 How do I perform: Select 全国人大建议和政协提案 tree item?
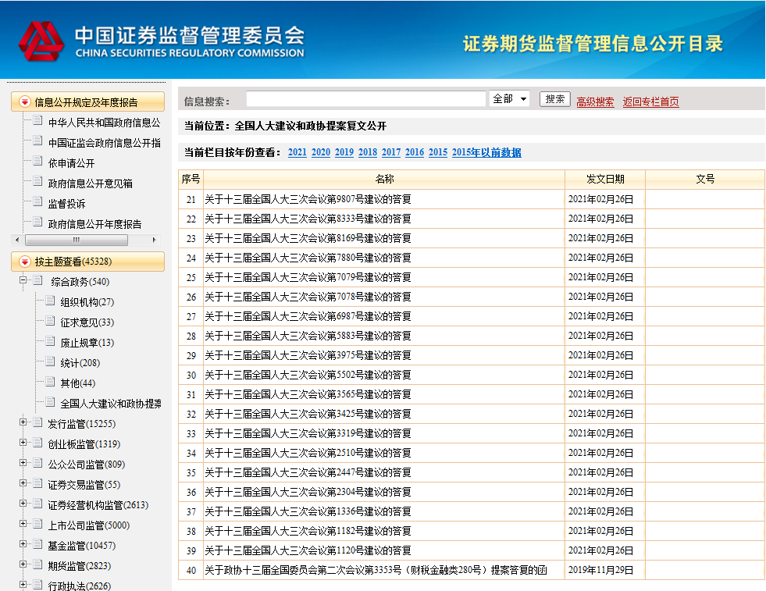tap(111, 404)
